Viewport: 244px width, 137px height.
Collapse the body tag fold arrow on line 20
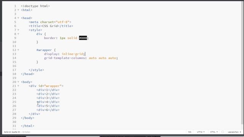click(x=18, y=82)
